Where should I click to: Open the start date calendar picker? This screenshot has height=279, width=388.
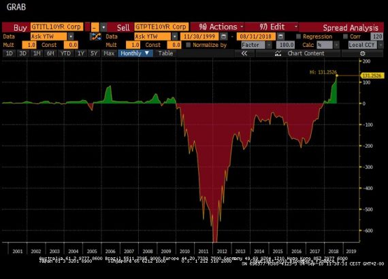[224, 37]
